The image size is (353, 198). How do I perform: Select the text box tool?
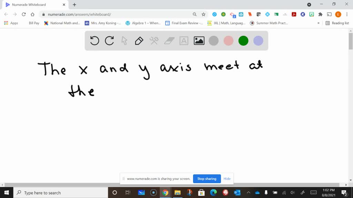click(184, 41)
